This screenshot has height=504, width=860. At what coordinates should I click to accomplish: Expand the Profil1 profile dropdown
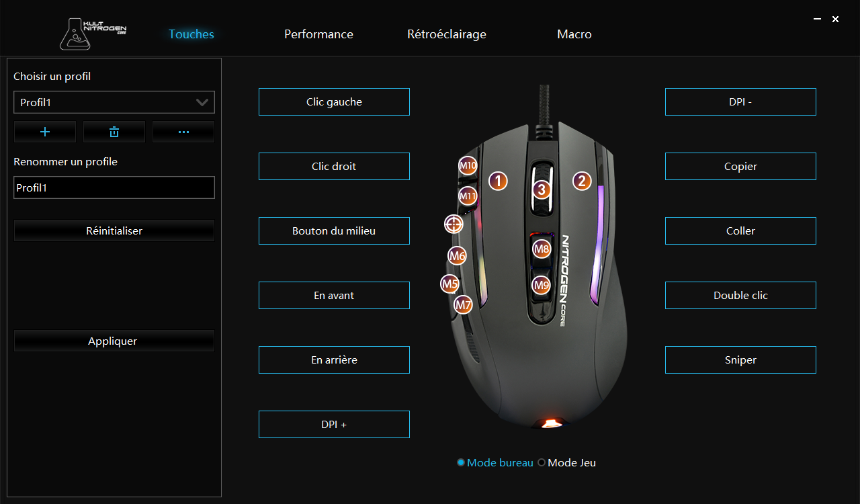click(x=114, y=102)
